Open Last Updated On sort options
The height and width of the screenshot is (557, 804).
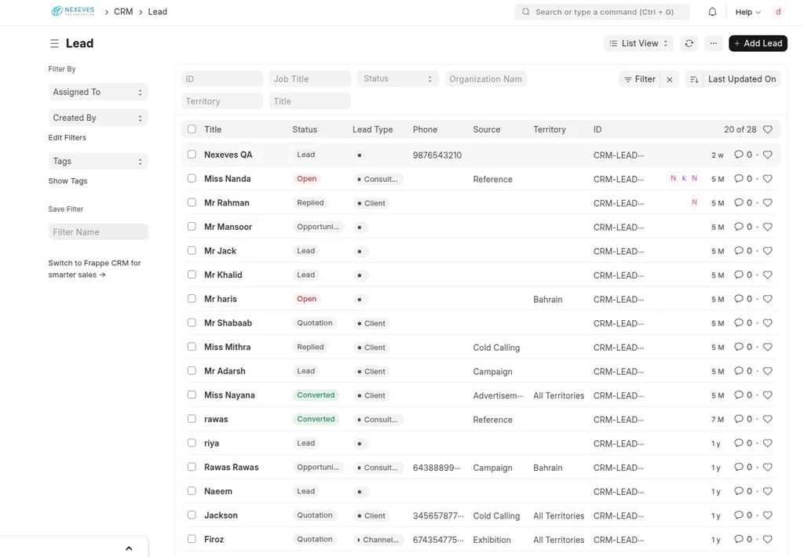point(742,79)
